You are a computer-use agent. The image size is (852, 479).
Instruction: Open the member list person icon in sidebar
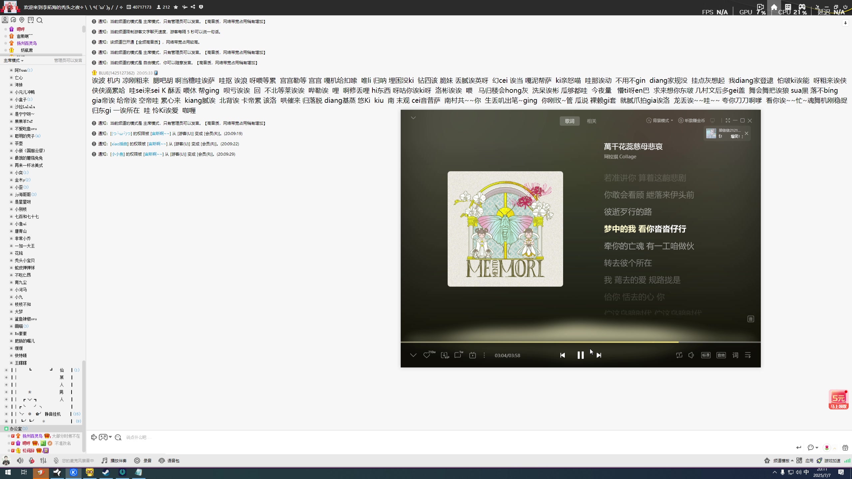(x=5, y=20)
